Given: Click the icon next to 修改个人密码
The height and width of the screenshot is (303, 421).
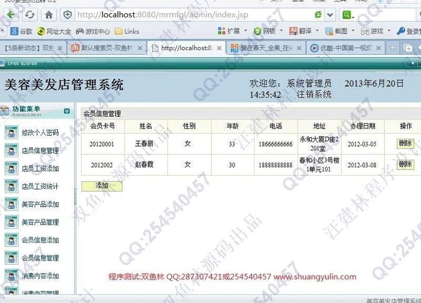Looking at the screenshot, I should [11, 133].
